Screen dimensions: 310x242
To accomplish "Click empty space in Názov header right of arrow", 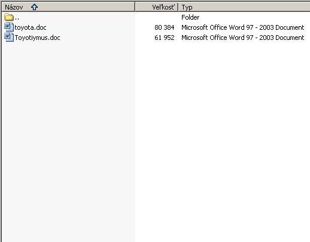I will pyautogui.click(x=86, y=7).
